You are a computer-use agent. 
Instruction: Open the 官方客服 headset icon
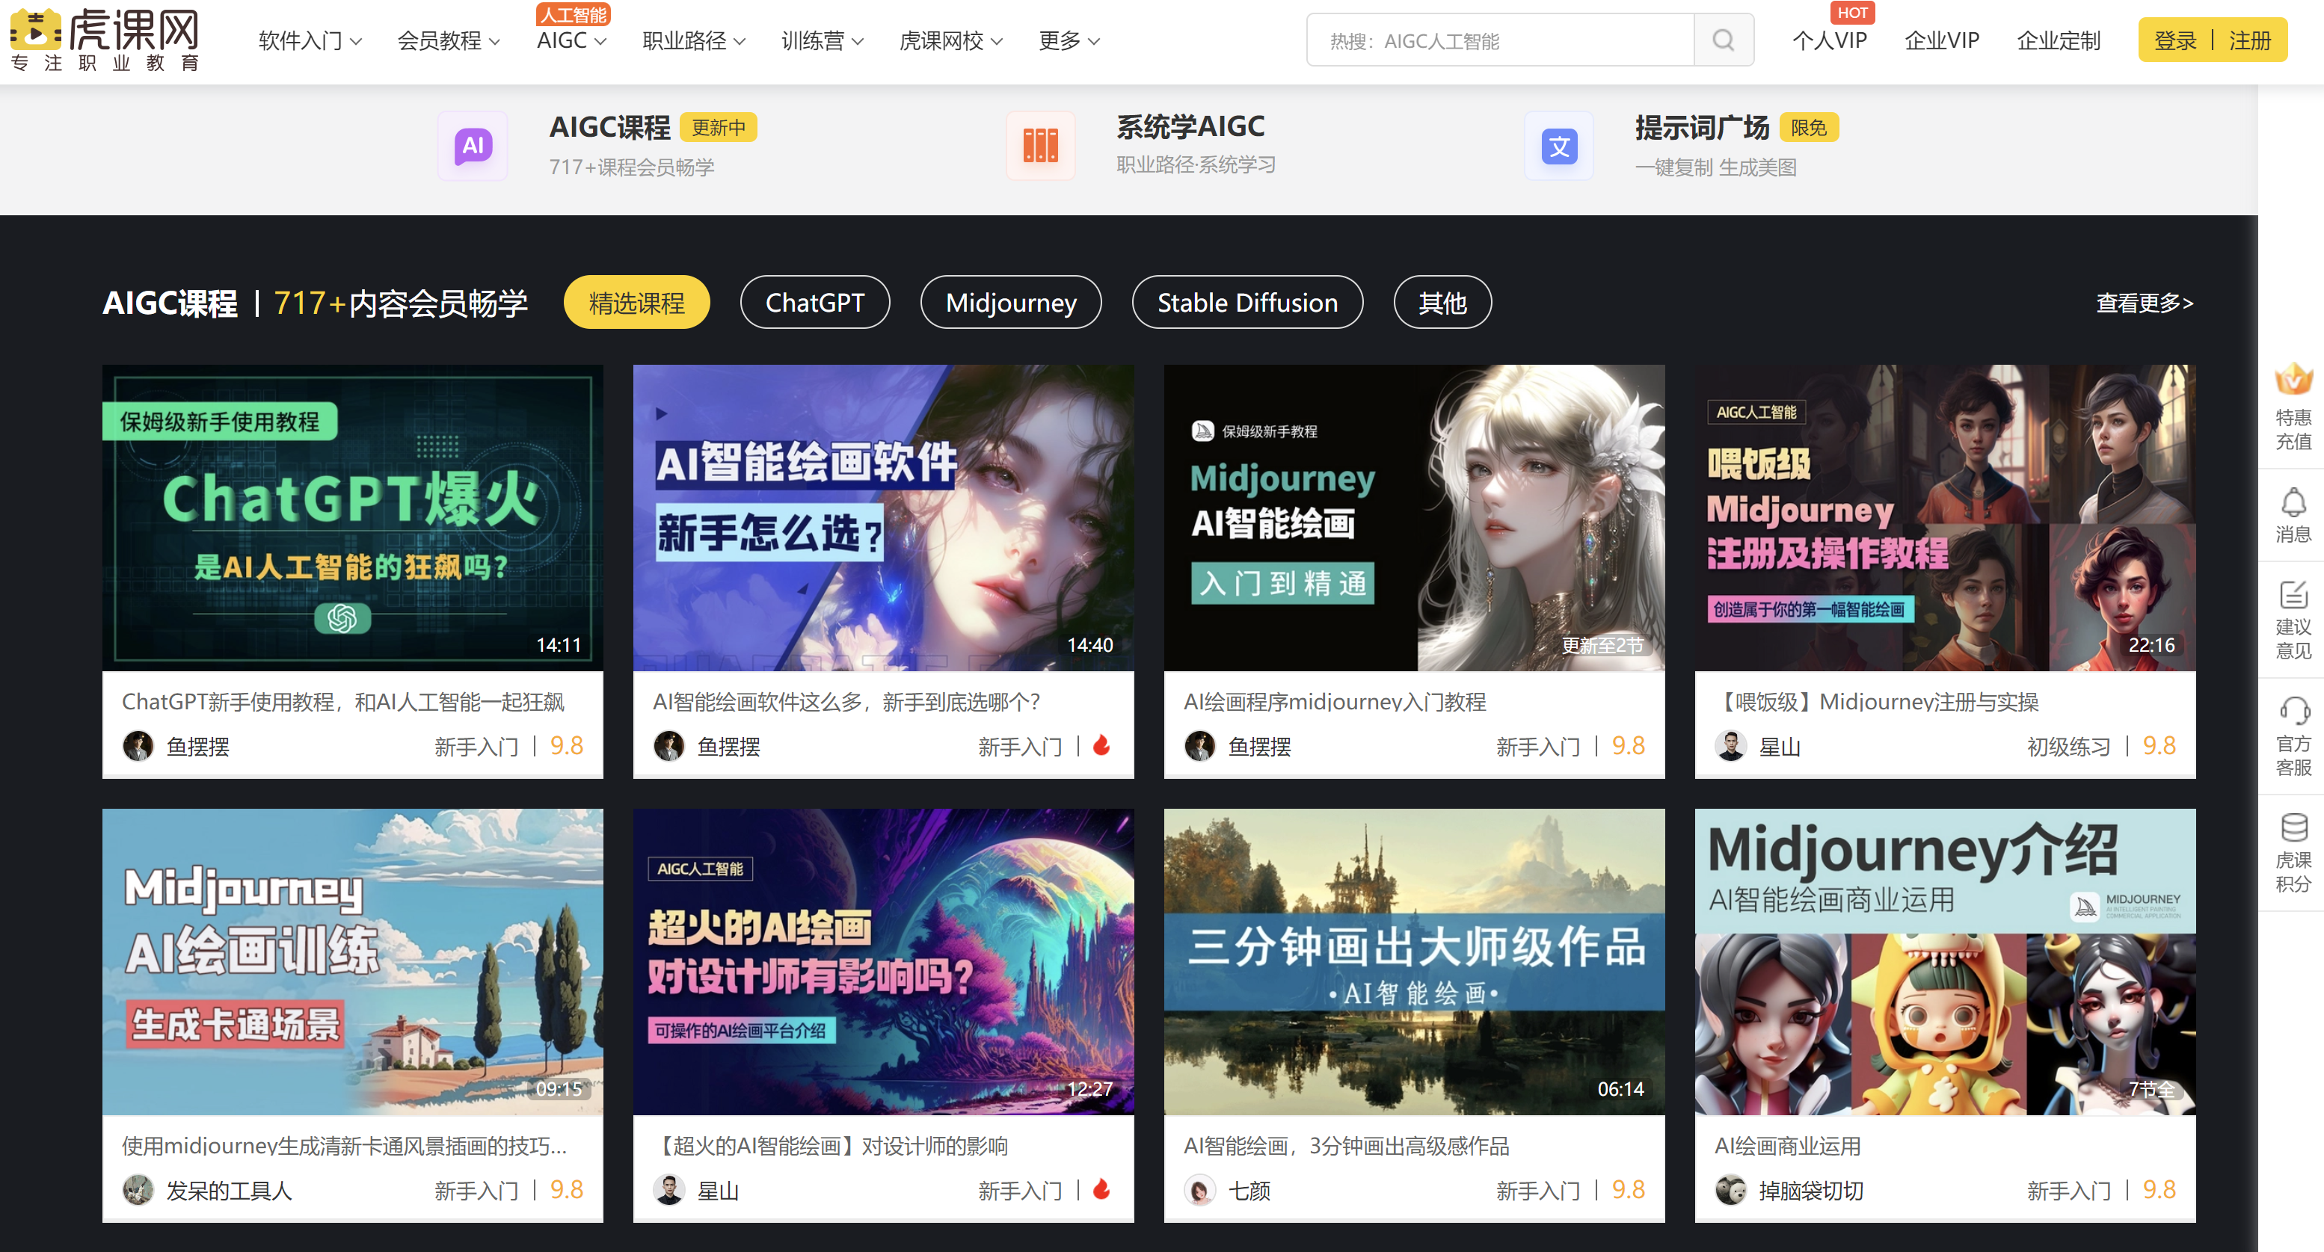point(2293,712)
